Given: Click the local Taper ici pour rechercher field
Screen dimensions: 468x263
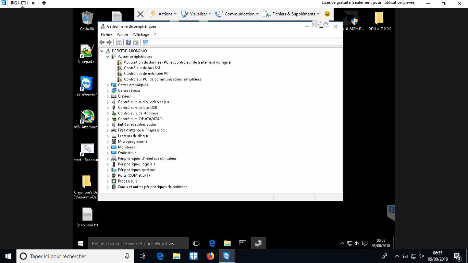Looking at the screenshot, I should pyautogui.click(x=75, y=256).
